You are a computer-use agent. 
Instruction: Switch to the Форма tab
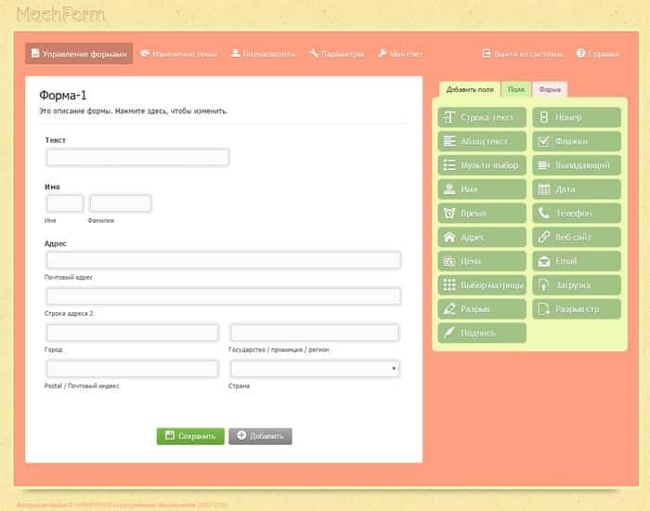coord(550,89)
